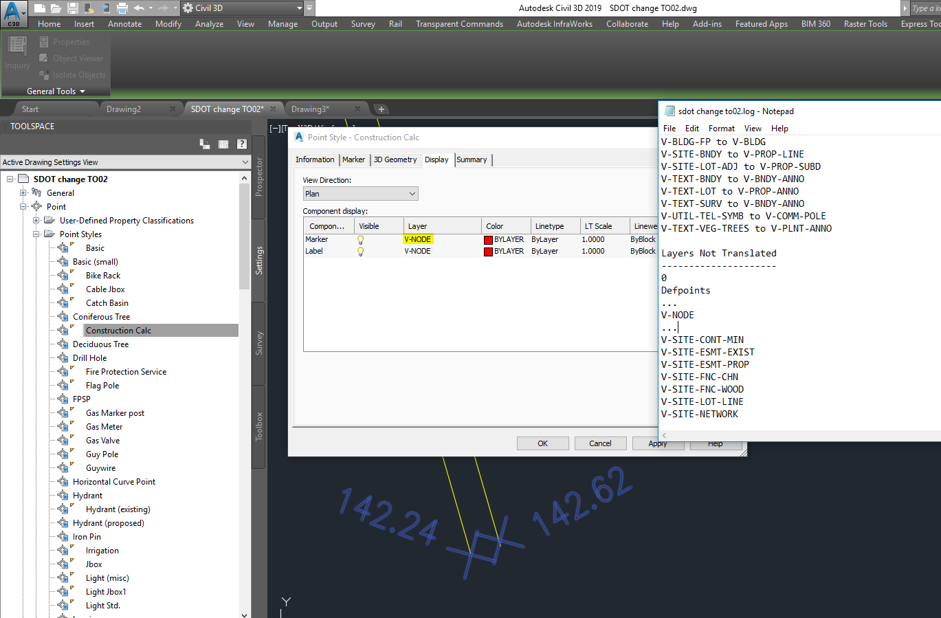Switch to the Marker tab in dialog
Image resolution: width=941 pixels, height=618 pixels.
click(354, 159)
